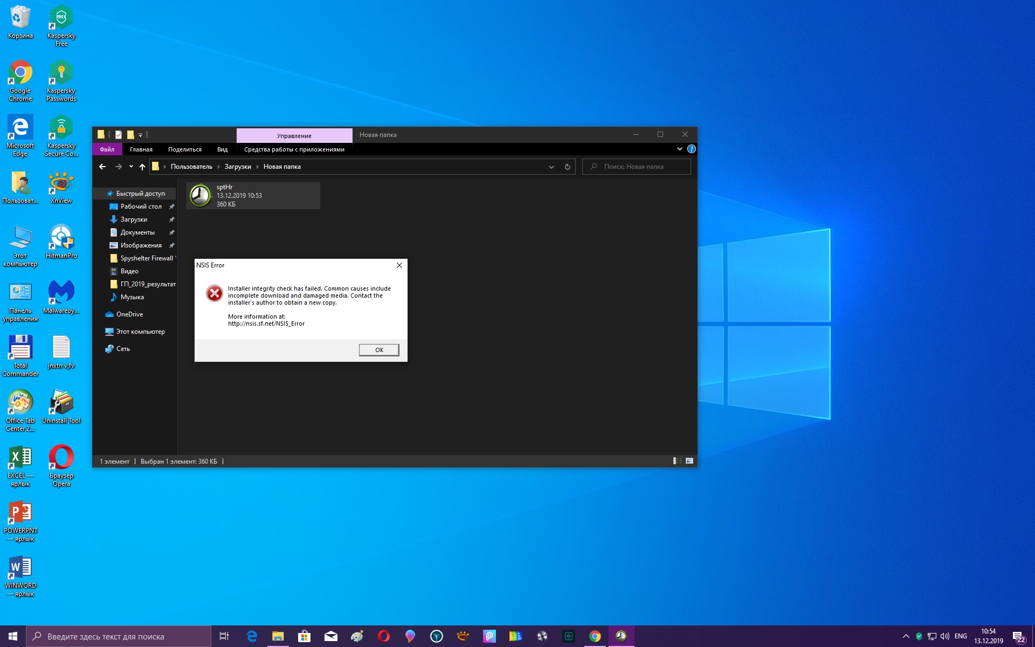Viewport: 1035px width, 647px height.
Task: Open OneDrive in the navigation pane
Action: click(129, 314)
